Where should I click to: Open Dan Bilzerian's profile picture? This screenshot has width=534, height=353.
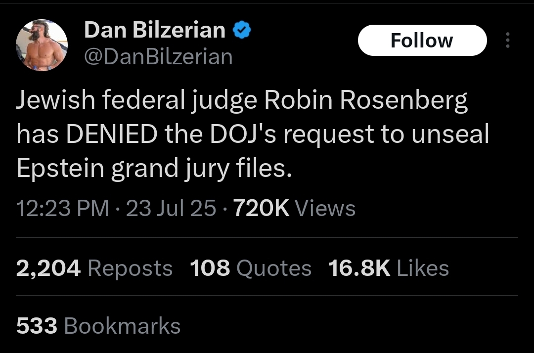click(x=42, y=45)
